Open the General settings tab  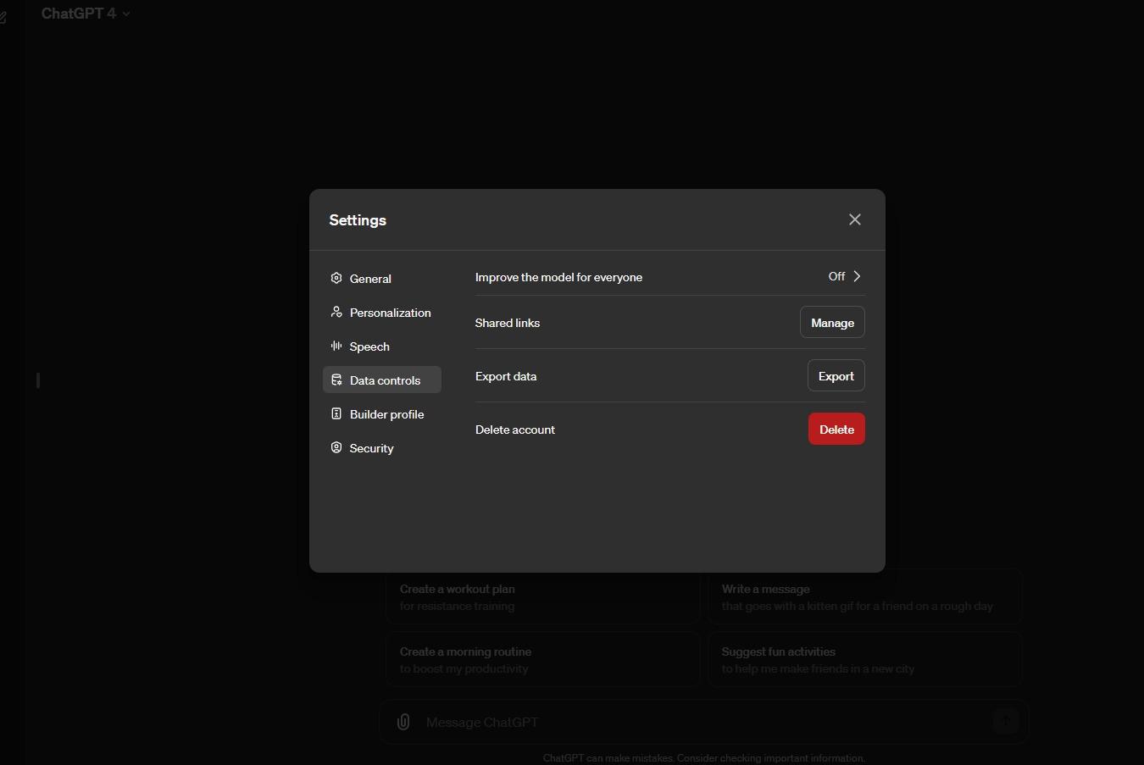click(x=382, y=278)
